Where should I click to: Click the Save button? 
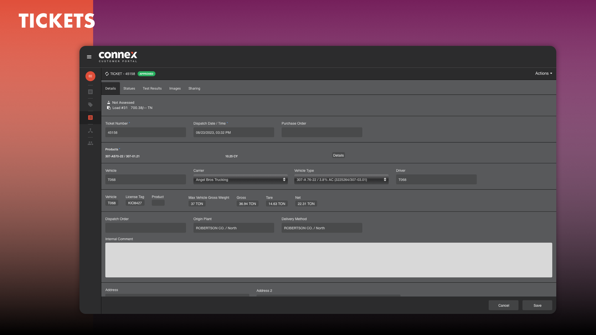[x=537, y=306]
